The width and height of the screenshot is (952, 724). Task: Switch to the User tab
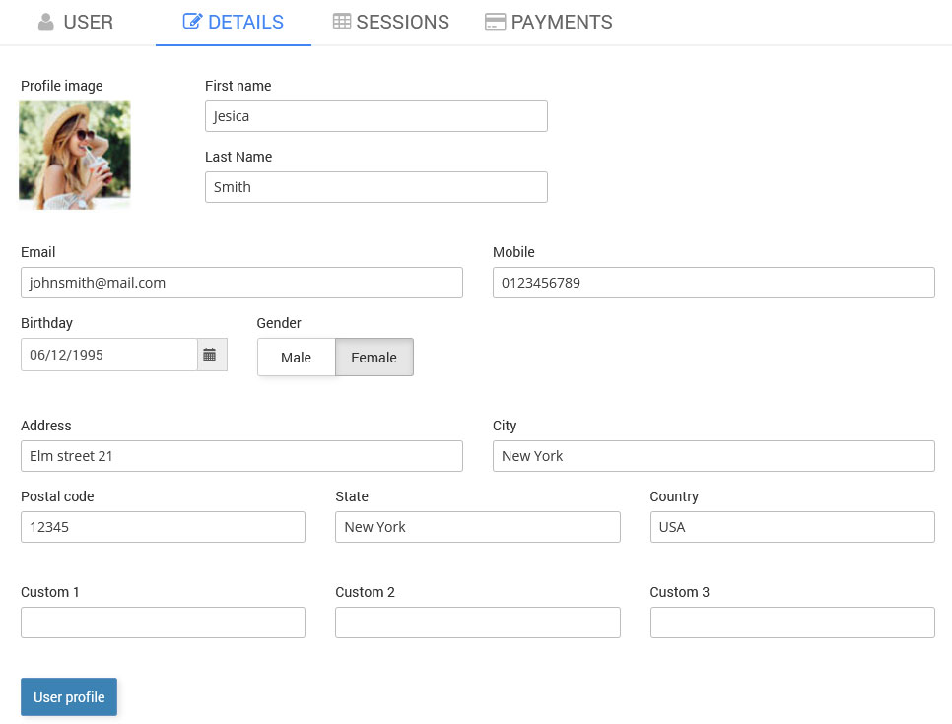point(76,22)
